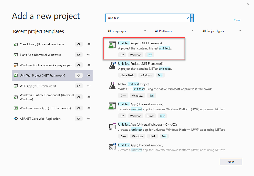The height and width of the screenshot is (176, 254).
Task: Pin the Windows Runtime Component template
Action: pyautogui.click(x=89, y=97)
